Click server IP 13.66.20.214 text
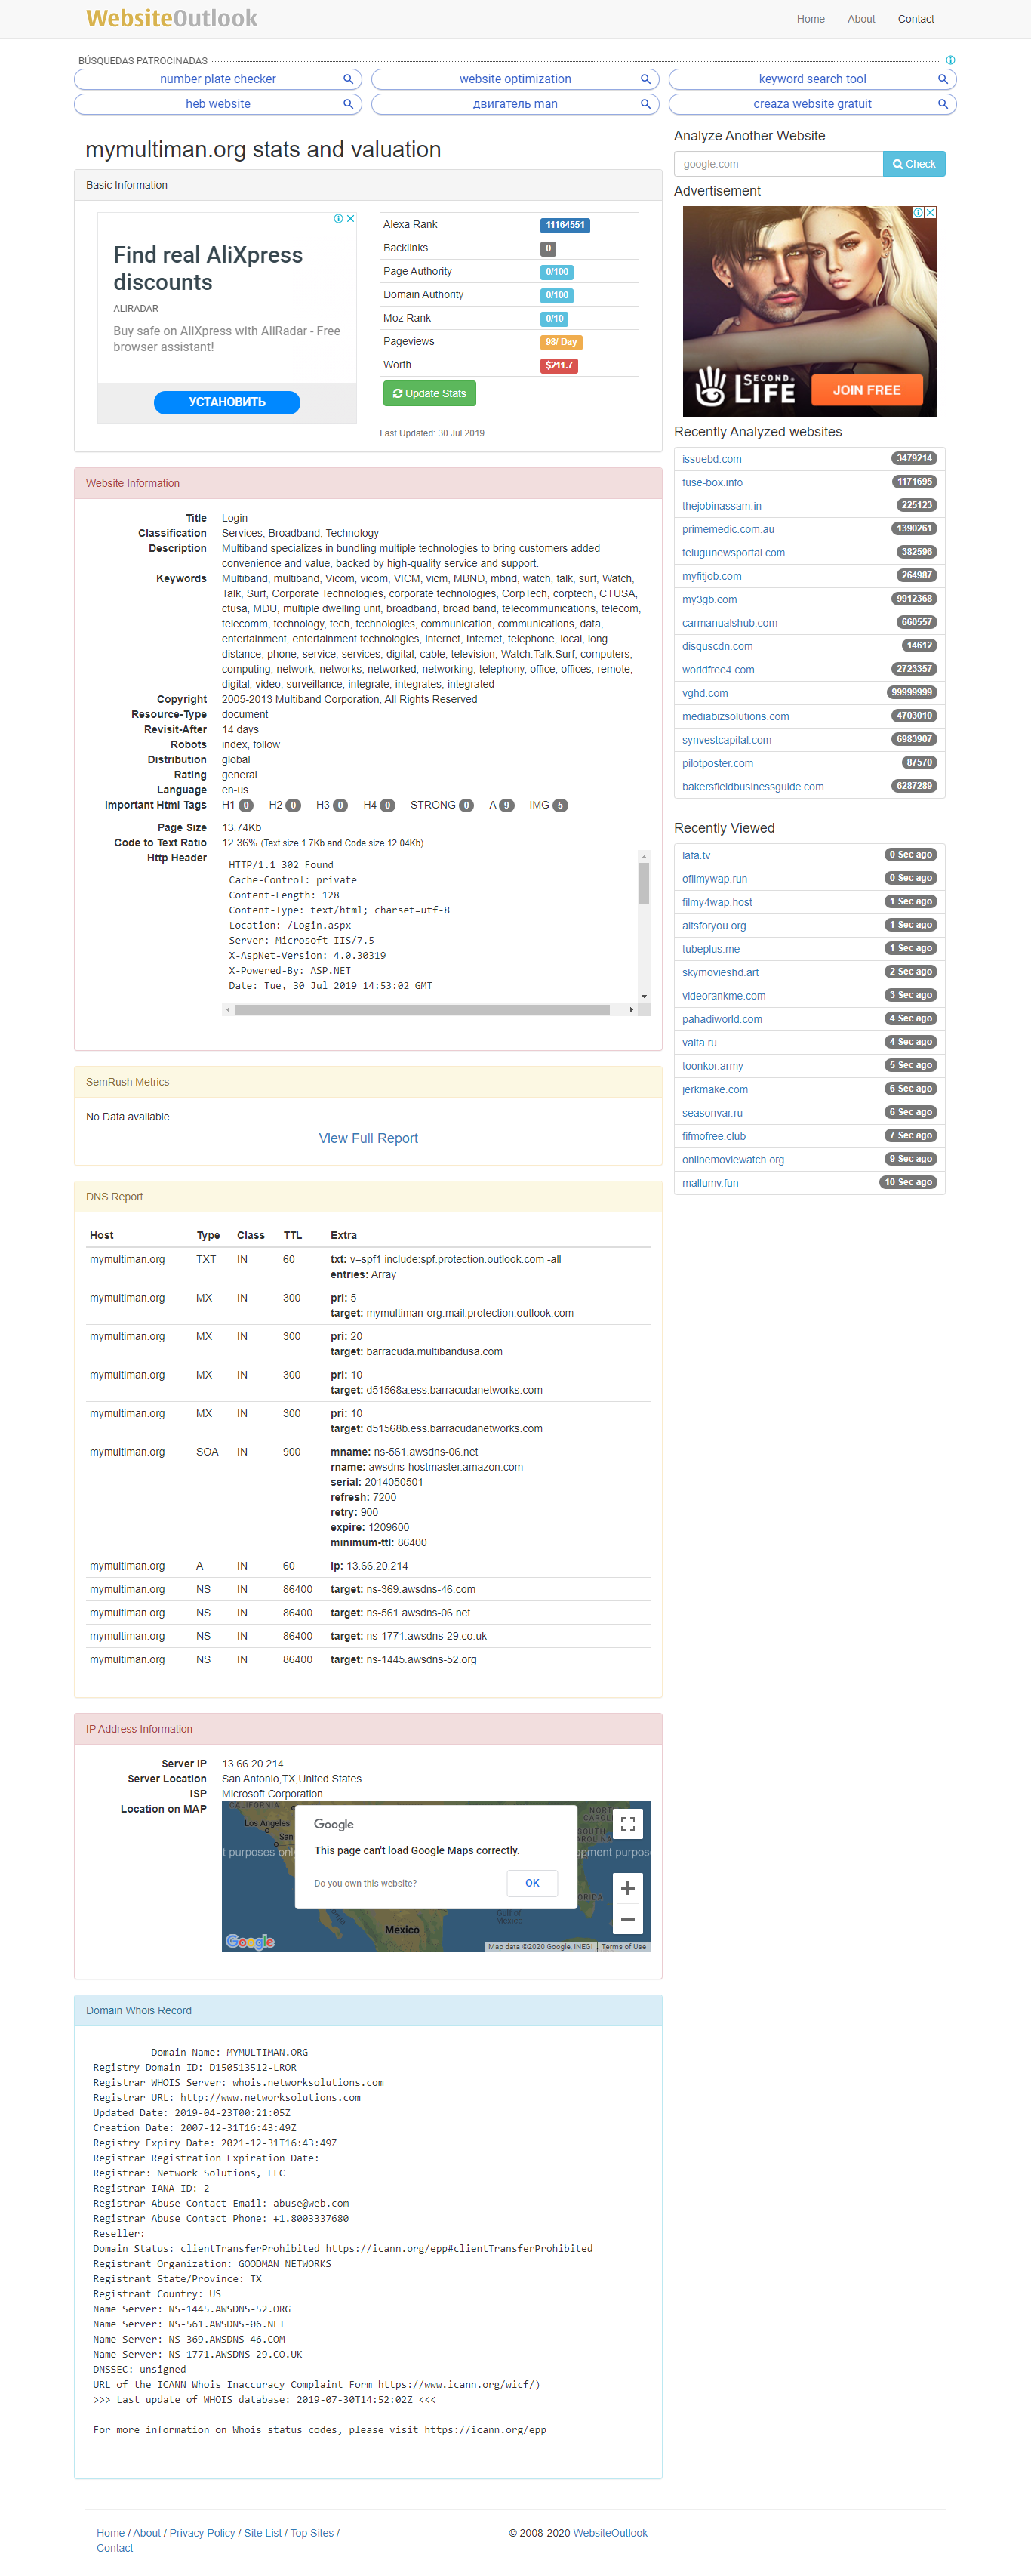Image resolution: width=1031 pixels, height=2563 pixels. coord(253,1764)
